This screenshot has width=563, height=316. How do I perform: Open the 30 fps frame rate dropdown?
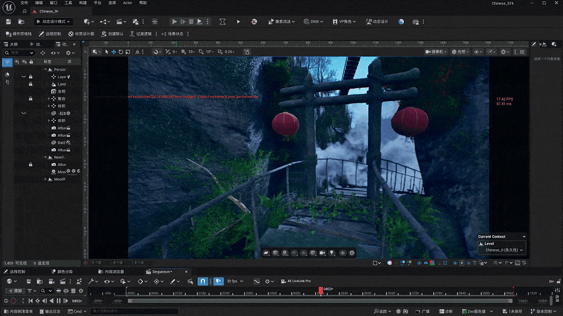(235, 281)
